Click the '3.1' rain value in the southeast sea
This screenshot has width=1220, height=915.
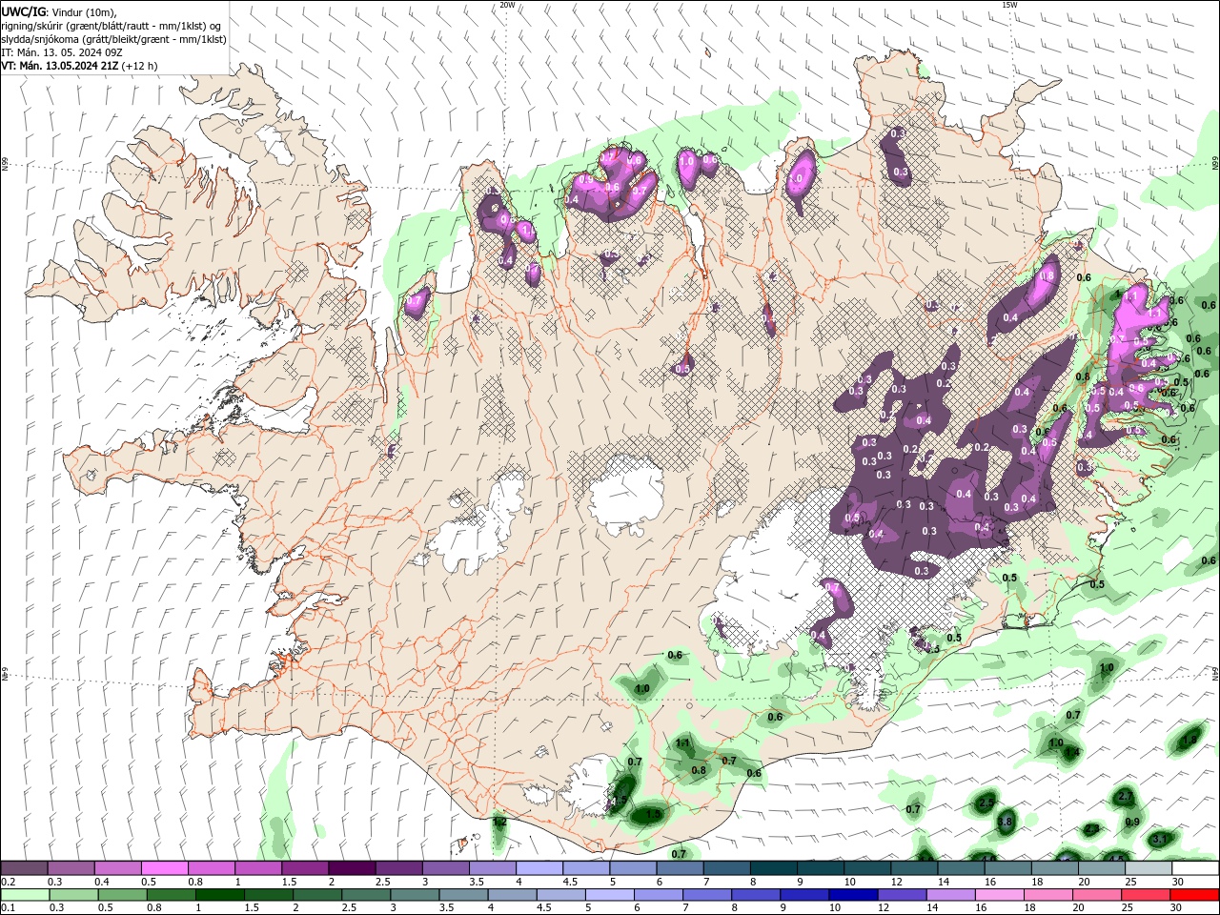[1160, 839]
